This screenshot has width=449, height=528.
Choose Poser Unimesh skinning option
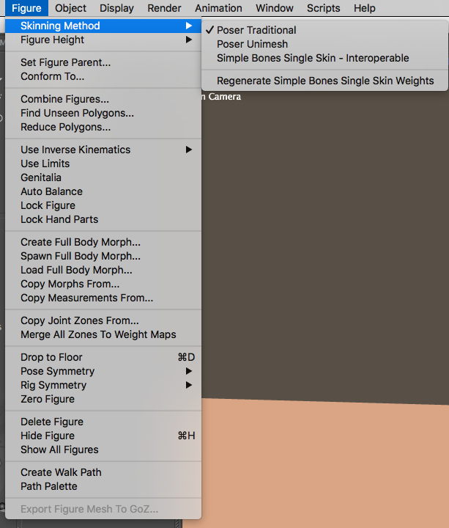click(252, 44)
